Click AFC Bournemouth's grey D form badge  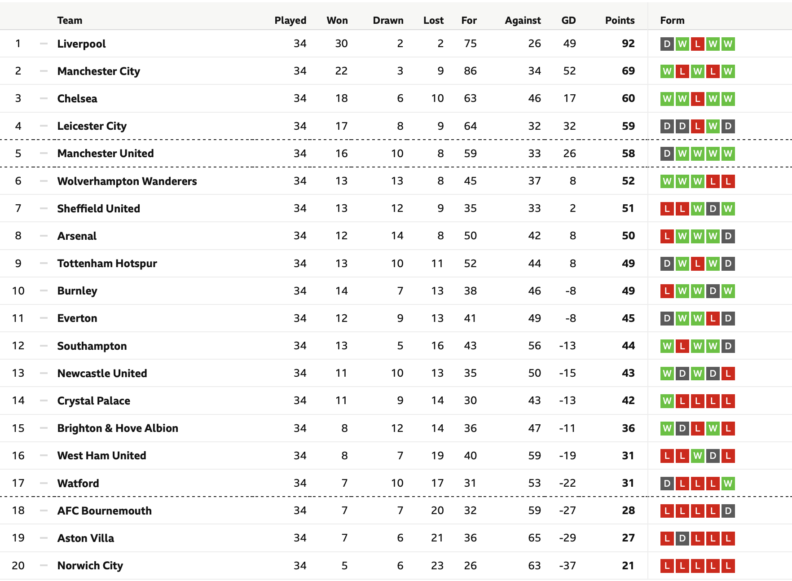point(728,511)
